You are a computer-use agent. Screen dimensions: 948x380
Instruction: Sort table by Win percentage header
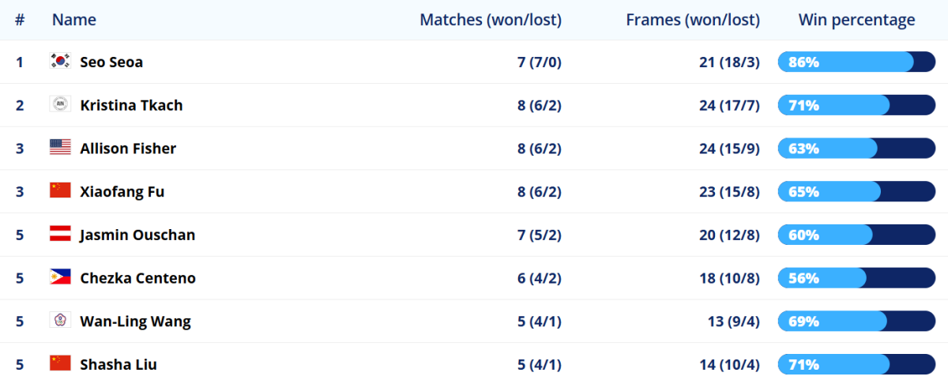[856, 20]
